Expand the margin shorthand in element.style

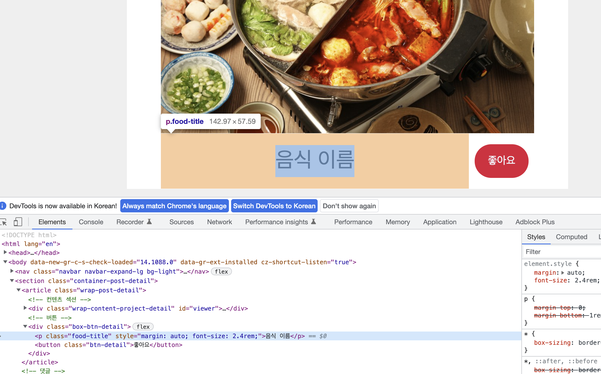click(x=563, y=273)
